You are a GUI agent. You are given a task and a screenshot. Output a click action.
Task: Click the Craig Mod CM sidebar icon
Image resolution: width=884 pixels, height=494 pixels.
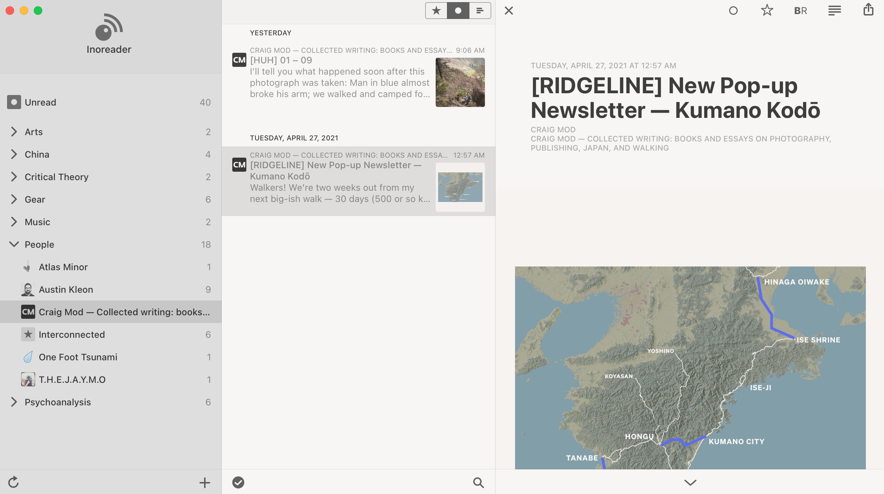click(28, 312)
